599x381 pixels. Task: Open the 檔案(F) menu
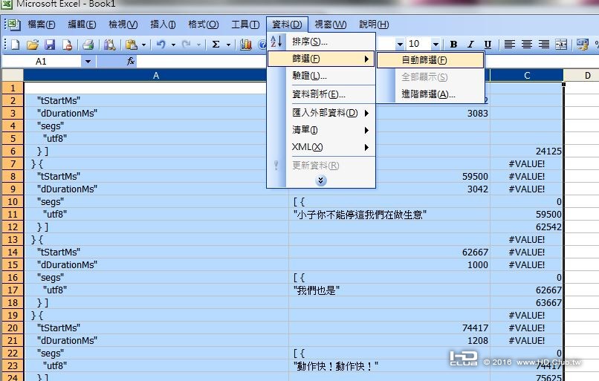42,25
